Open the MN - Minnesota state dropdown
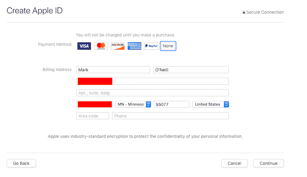This screenshot has width=307, height=177. tap(133, 104)
